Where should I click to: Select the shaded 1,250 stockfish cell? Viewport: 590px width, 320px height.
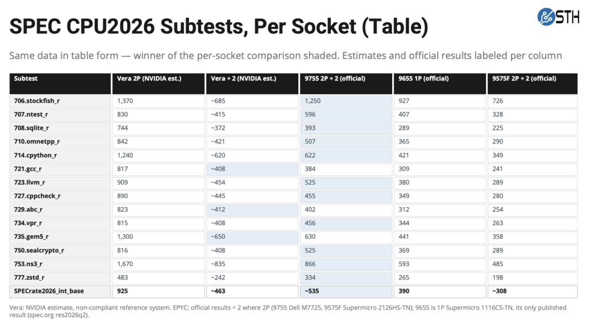(x=346, y=101)
